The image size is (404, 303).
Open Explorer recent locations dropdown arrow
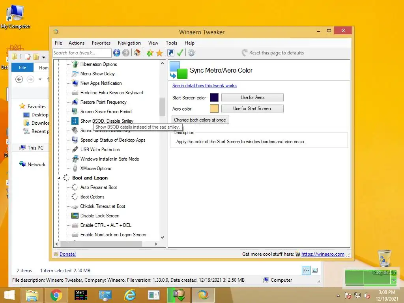coord(40,79)
